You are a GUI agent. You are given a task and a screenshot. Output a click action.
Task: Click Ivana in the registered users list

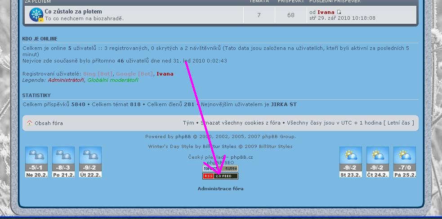pyautogui.click(x=165, y=74)
